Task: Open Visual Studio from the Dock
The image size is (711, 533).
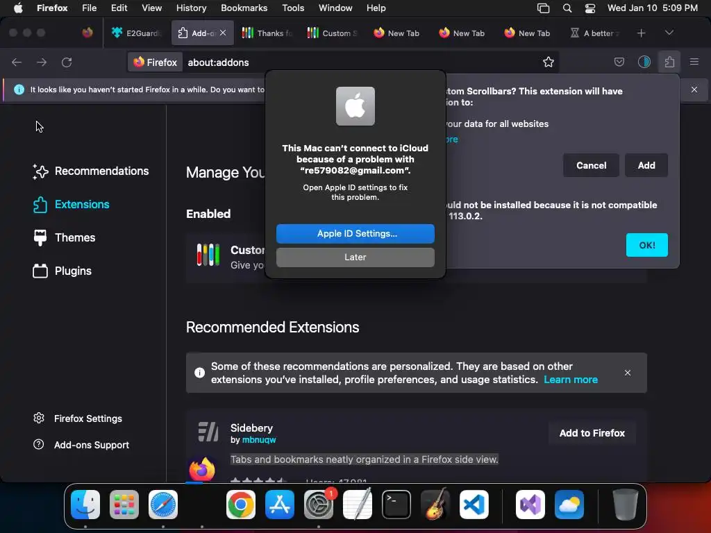Action: (530, 505)
